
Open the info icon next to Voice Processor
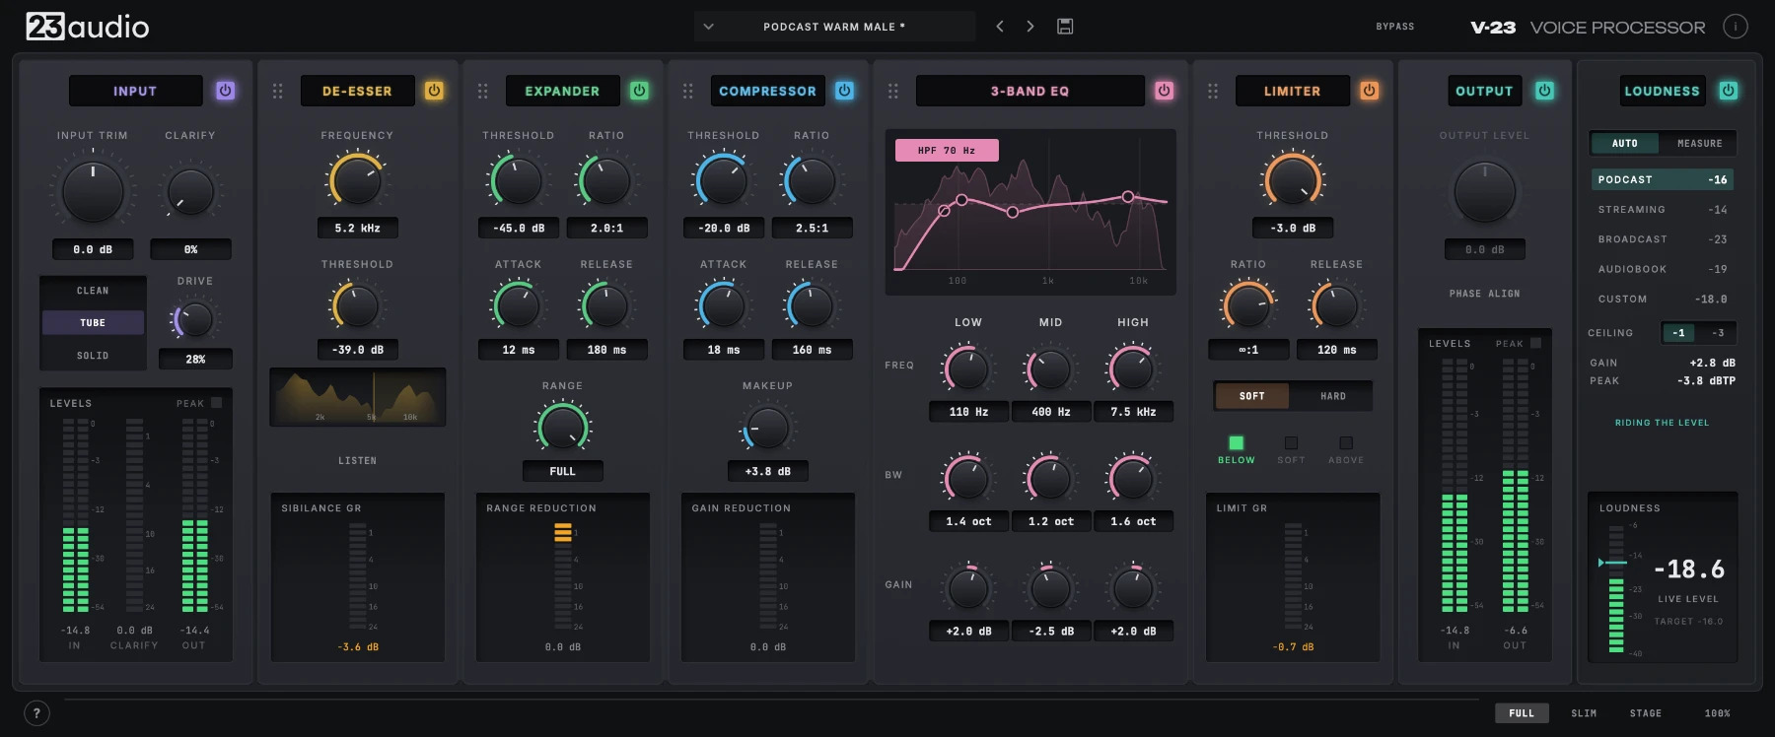pyautogui.click(x=1736, y=27)
